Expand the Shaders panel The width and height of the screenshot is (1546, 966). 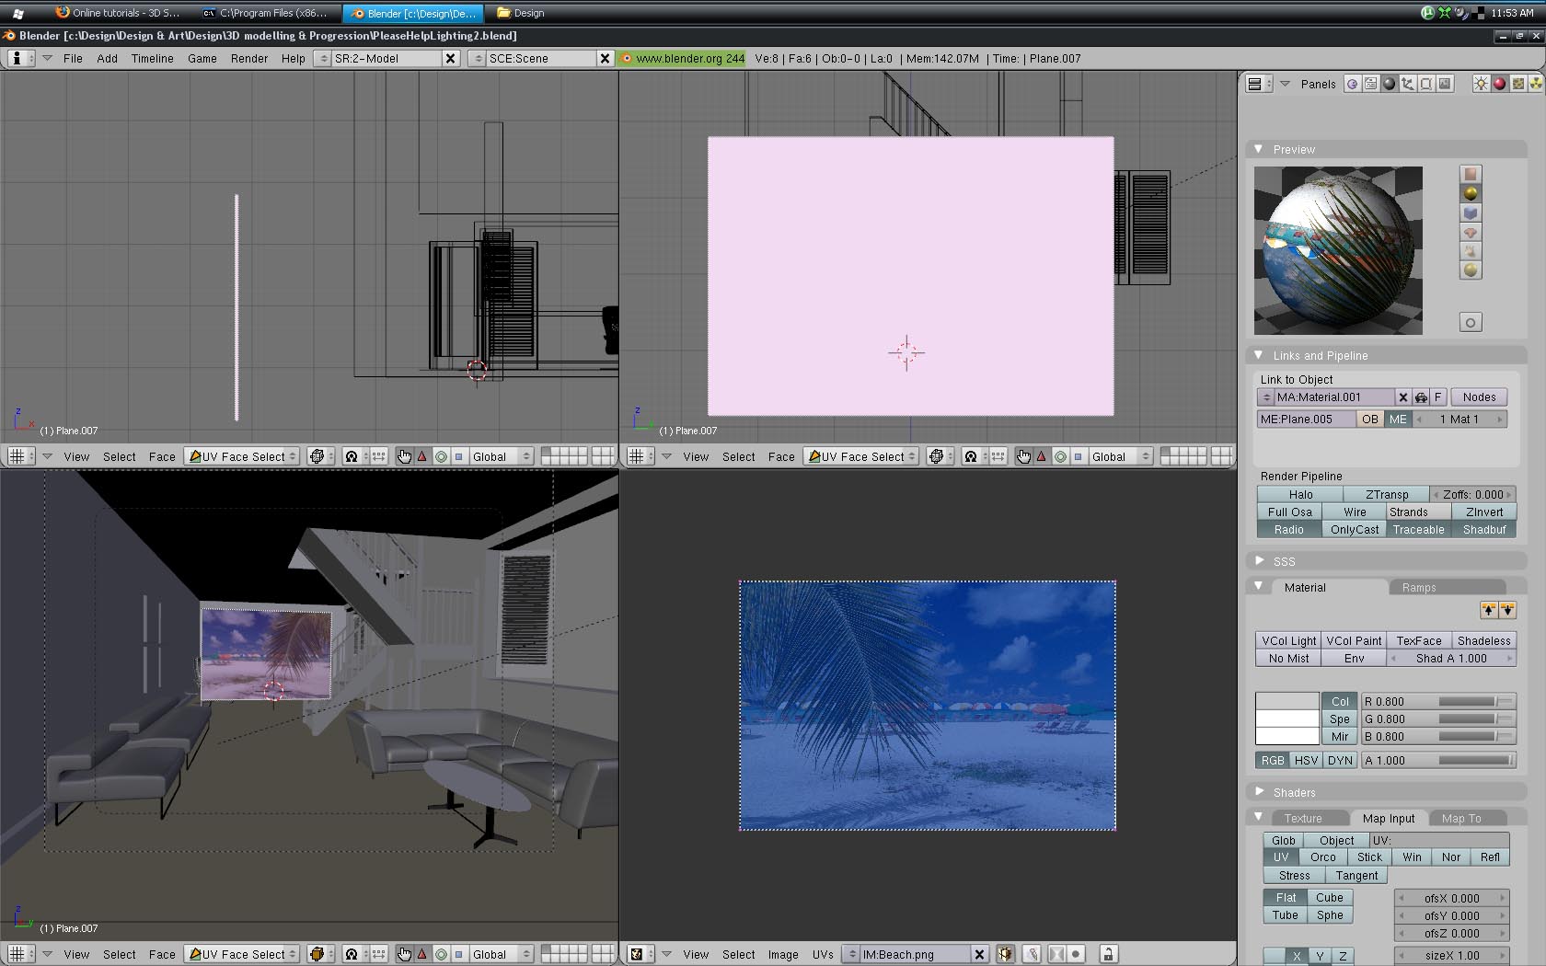click(x=1259, y=792)
